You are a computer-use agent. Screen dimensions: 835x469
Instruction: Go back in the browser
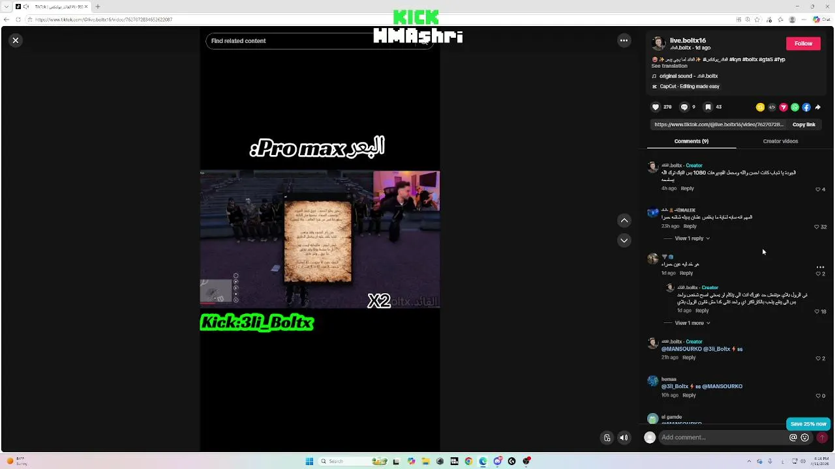[7, 20]
